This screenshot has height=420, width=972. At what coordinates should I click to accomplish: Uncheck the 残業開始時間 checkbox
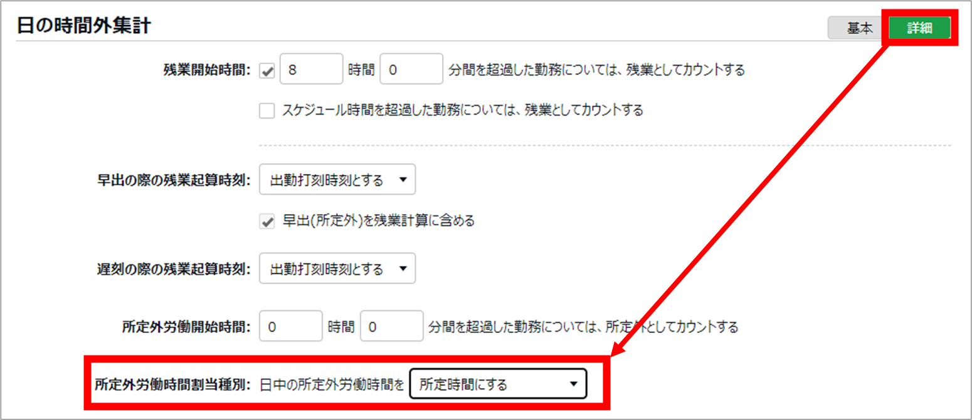(268, 70)
